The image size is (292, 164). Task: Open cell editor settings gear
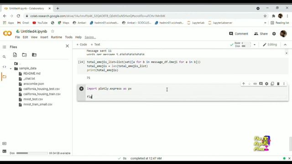(266, 84)
